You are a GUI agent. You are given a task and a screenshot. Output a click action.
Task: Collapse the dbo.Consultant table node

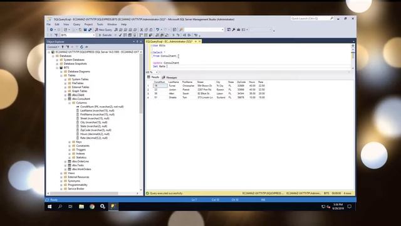coord(65,99)
